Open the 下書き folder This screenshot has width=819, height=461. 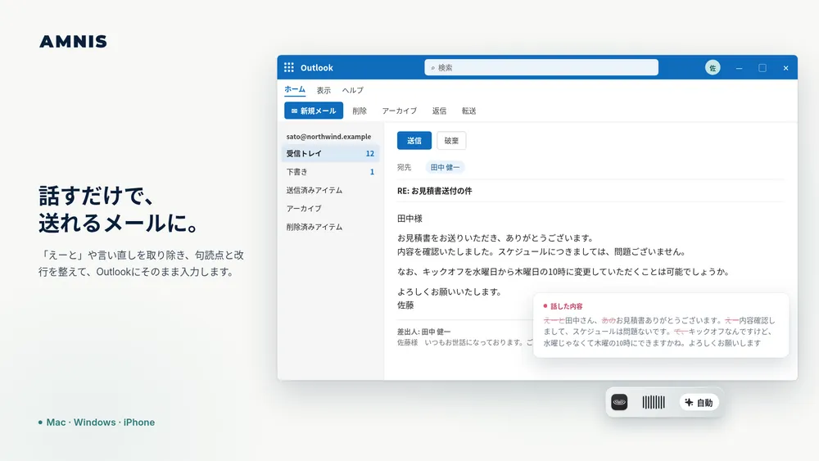tap(330, 172)
